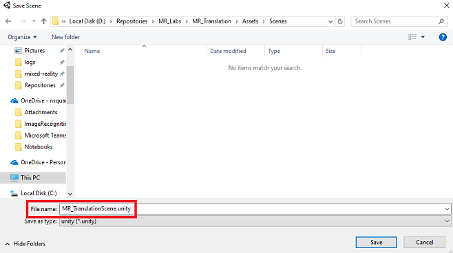This screenshot has height=253, width=453.
Task: Click the Pictures pin icon
Action: click(x=62, y=51)
